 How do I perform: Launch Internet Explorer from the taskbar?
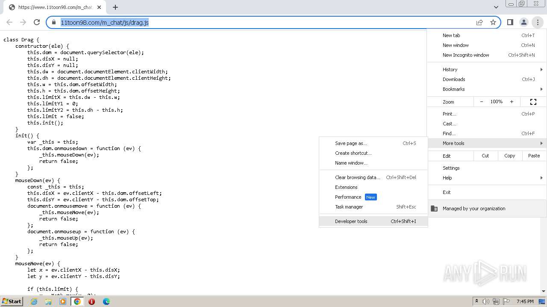click(x=34, y=301)
